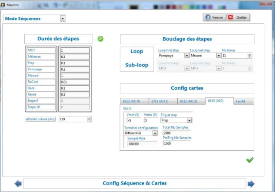This screenshot has height=192, width=276.
Task: Click the Étape 10 step name field
Action: [x=41, y=107]
